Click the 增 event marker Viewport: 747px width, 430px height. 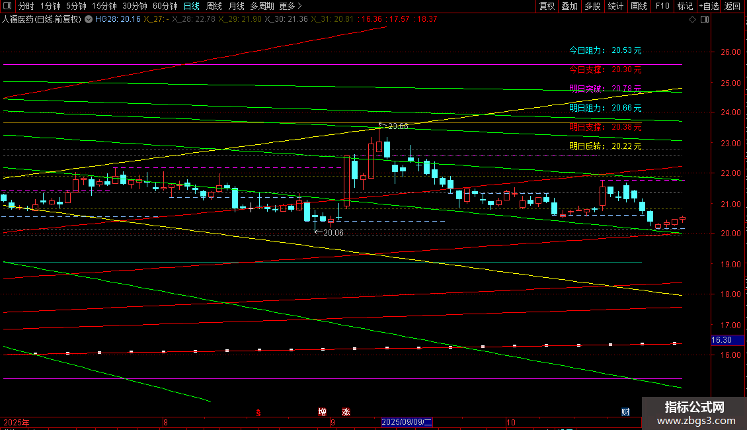pyautogui.click(x=323, y=412)
